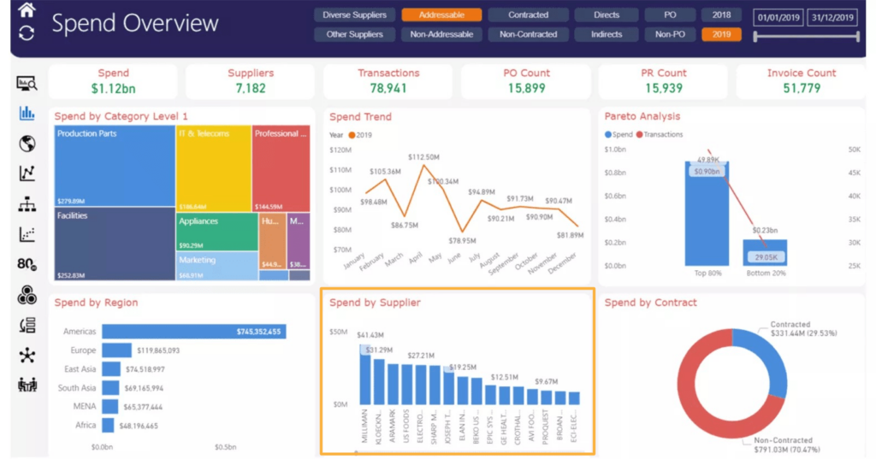Open the 80/20 Pareto sidebar icon
The width and height of the screenshot is (876, 459).
tap(27, 264)
